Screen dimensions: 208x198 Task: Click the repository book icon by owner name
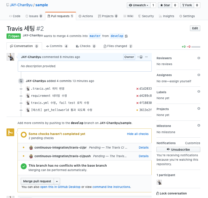click(x=8, y=5)
